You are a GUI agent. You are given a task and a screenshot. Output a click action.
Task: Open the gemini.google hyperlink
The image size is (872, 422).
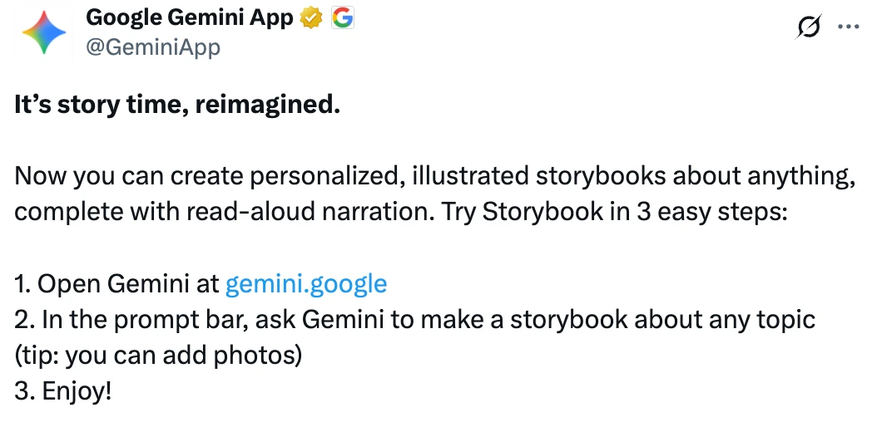306,284
